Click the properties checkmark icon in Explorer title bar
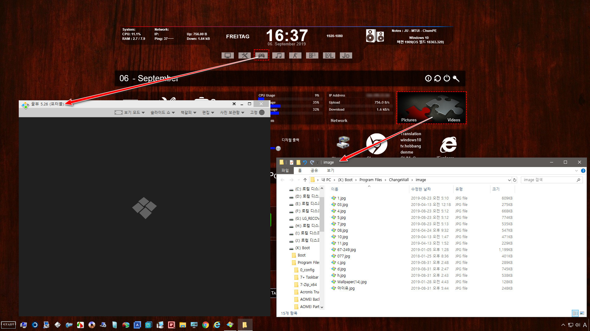Screen dimensions: 590x331 [292, 162]
